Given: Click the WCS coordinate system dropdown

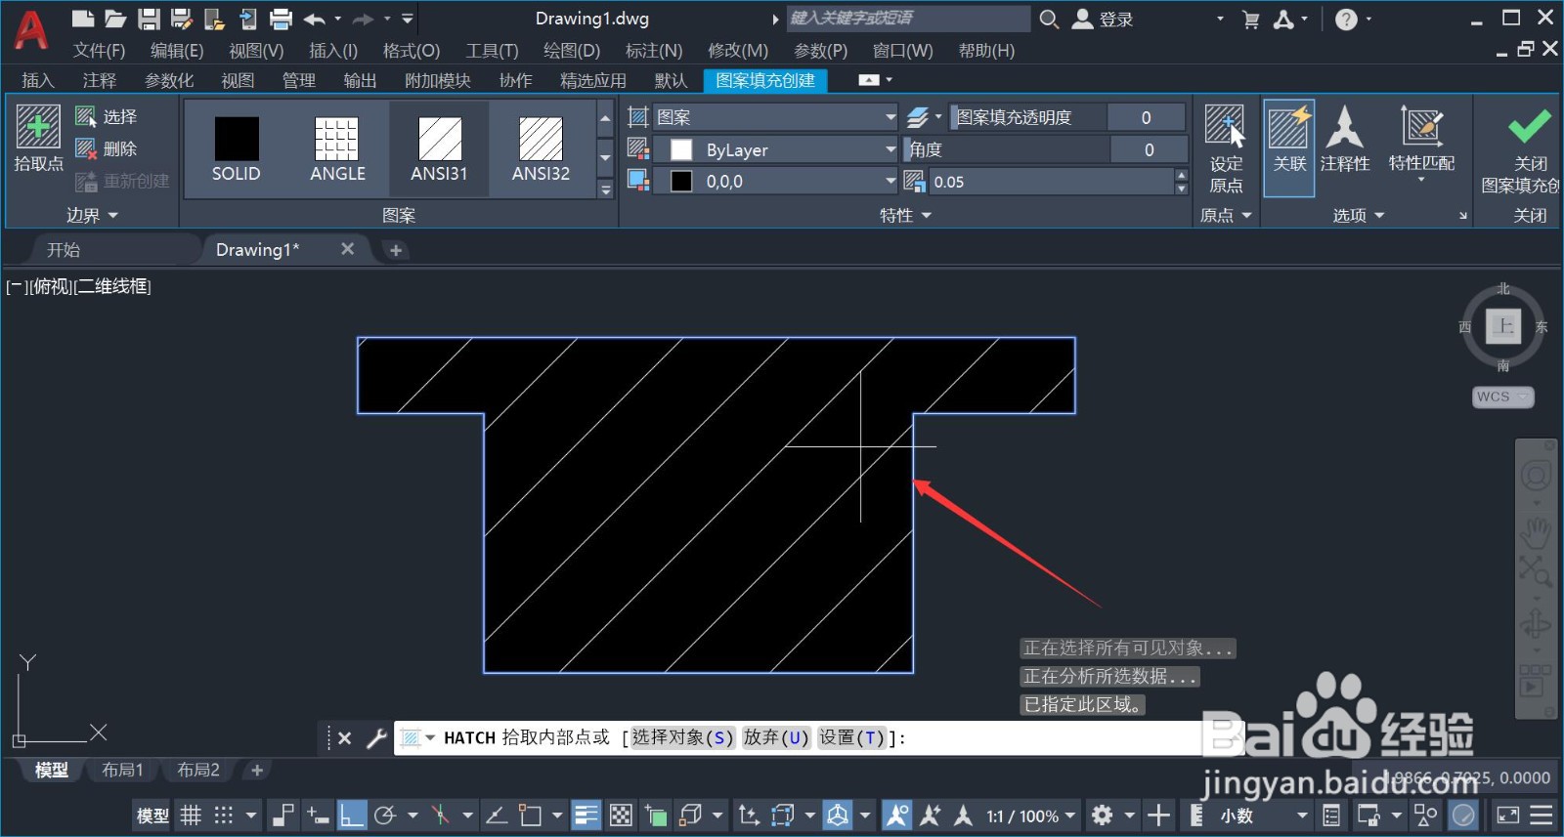Looking at the screenshot, I should click(x=1502, y=397).
